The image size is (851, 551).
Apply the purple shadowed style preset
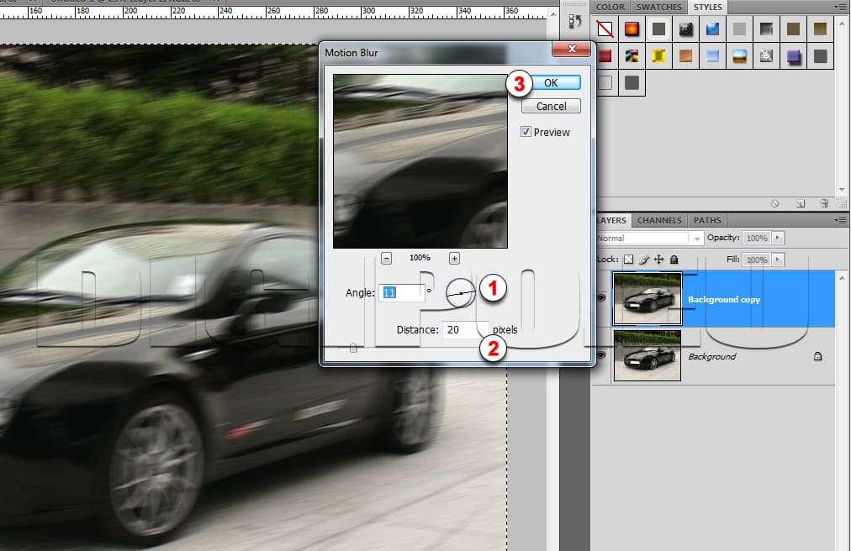pyautogui.click(x=794, y=56)
